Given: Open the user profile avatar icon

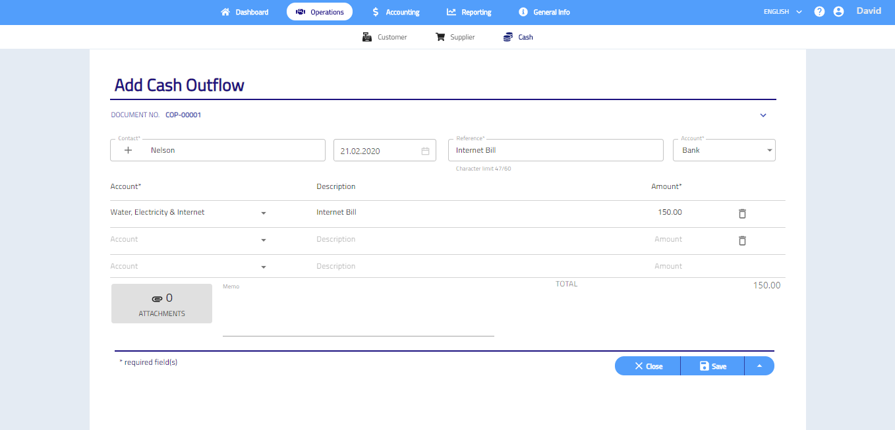Looking at the screenshot, I should [x=838, y=12].
